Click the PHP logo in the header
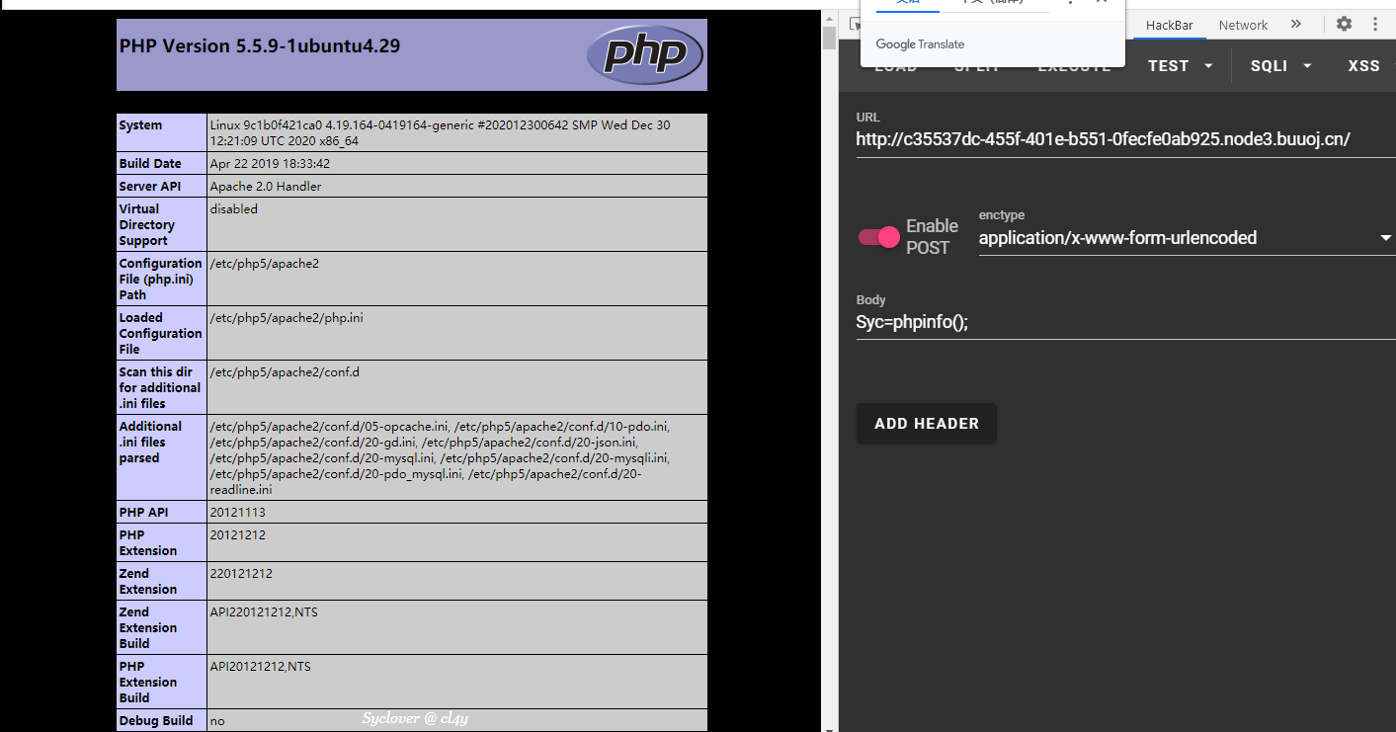The width and height of the screenshot is (1396, 732). [x=644, y=55]
